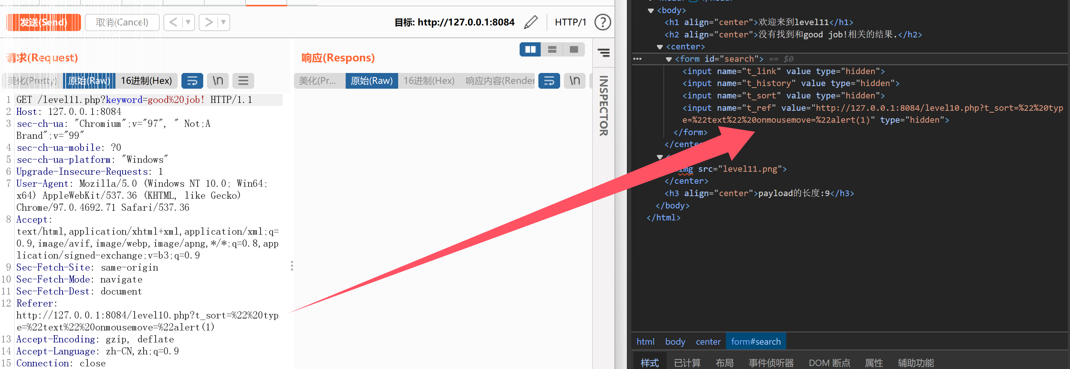Screen dimensions: 1070x369
Task: Open the 属性 (Properties) tab
Action: click(874, 363)
